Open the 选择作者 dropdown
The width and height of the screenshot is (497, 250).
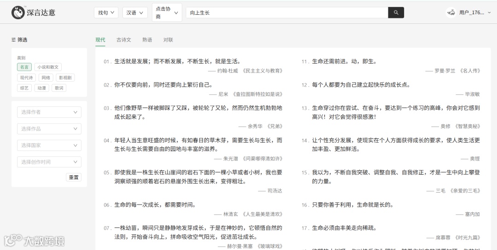[x=49, y=112]
